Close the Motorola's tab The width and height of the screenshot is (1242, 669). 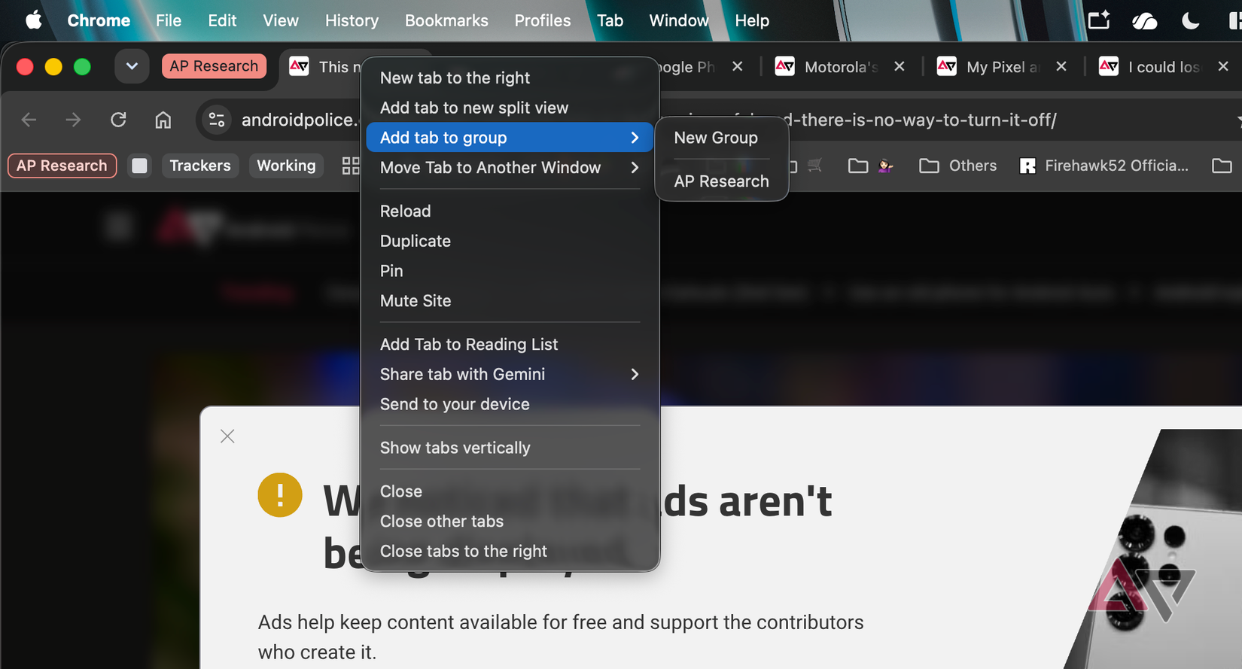900,66
